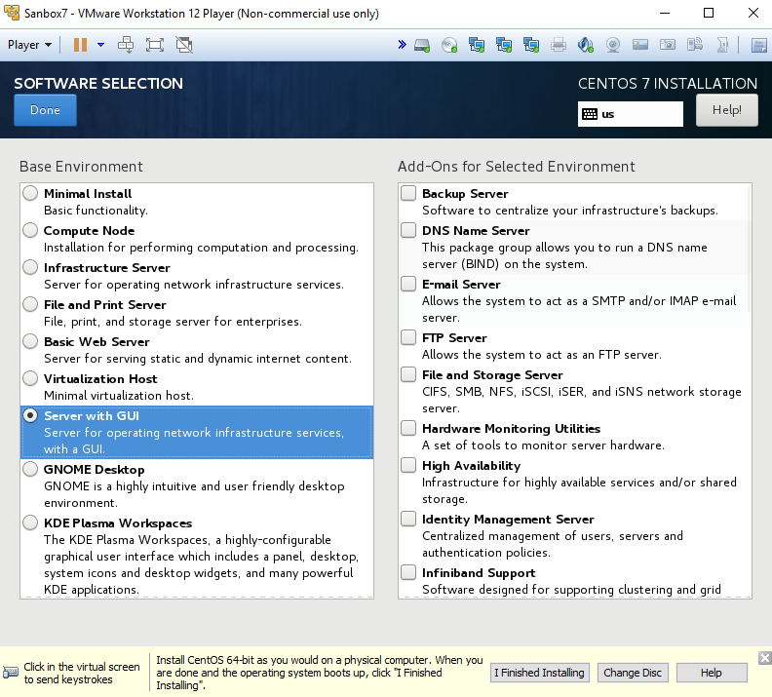Tick the Infiniband Support checkbox
Image resolution: width=772 pixels, height=697 pixels.
point(408,572)
